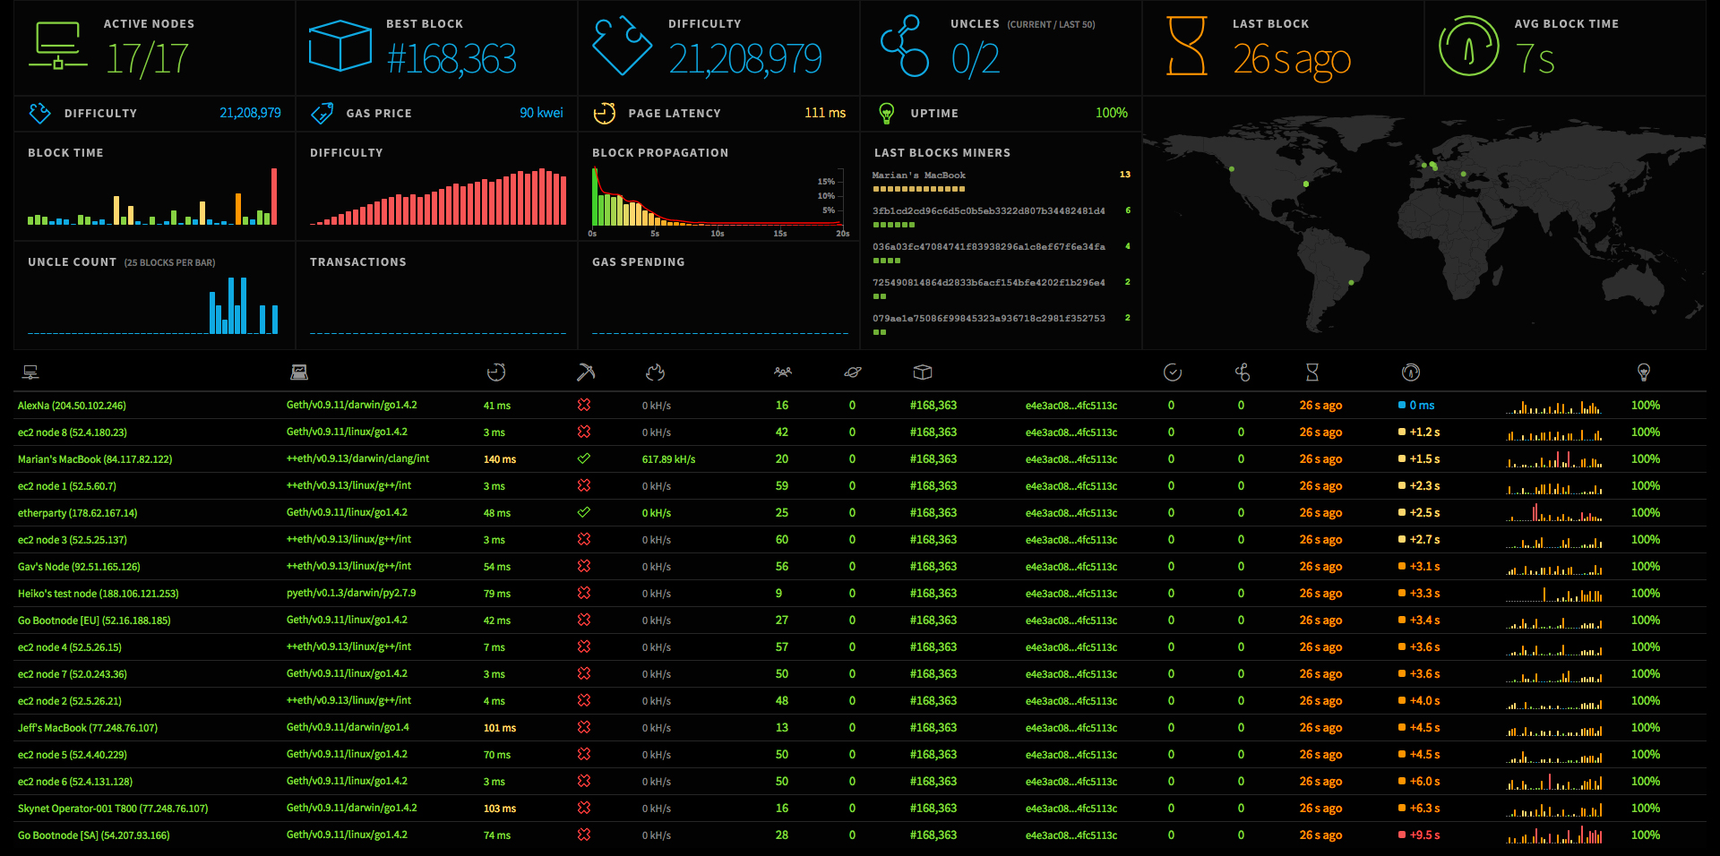1720x856 pixels.
Task: Click pyeth/v0.1.3/darwin/py2.7.9 client version
Action: pyautogui.click(x=351, y=593)
